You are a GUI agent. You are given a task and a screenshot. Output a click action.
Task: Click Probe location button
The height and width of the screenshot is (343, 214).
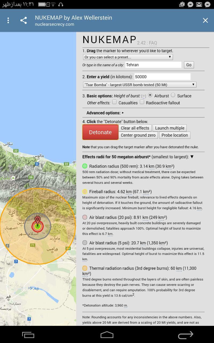click(175, 135)
